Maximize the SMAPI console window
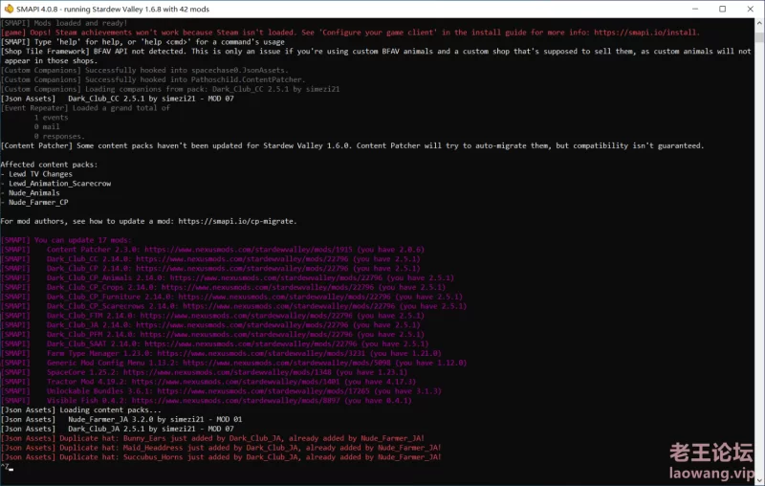 723,9
